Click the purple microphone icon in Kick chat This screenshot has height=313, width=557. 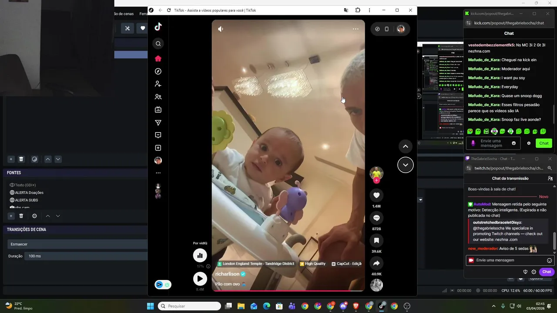[473, 143]
